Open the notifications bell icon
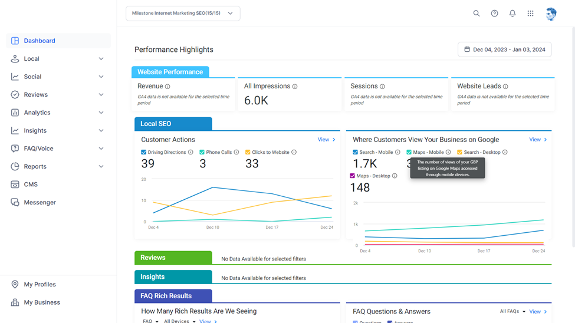Screen dimensions: 575x323 pyautogui.click(x=512, y=13)
